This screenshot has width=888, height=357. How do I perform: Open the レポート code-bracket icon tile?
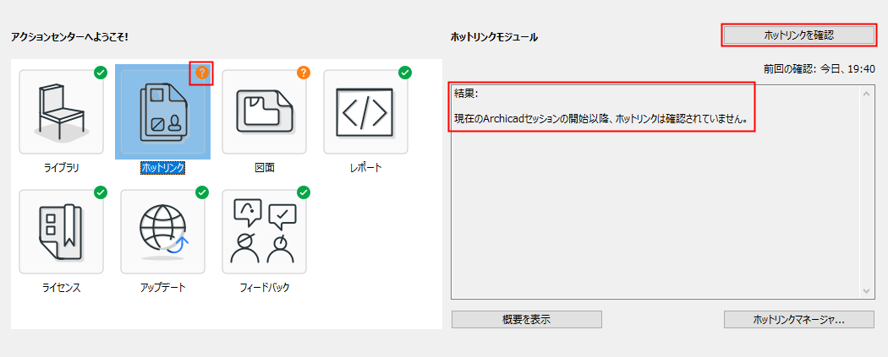coord(365,112)
